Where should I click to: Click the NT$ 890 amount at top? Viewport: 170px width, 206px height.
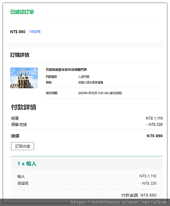pyautogui.click(x=18, y=32)
